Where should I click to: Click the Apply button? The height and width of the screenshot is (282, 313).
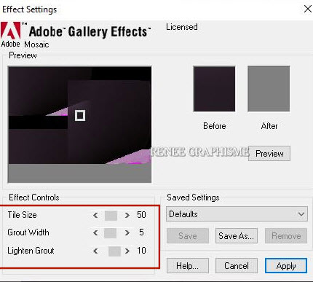(286, 265)
